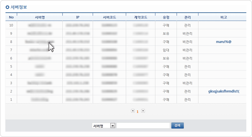Select row number 5 in No column

[x=11, y=67]
